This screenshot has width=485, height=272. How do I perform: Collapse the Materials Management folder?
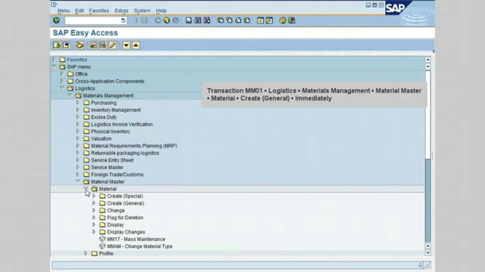(x=70, y=96)
